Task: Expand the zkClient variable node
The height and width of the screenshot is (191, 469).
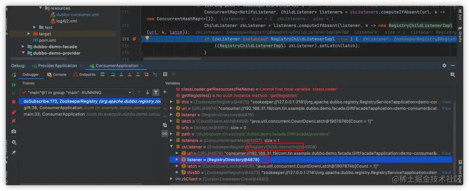Action: [172, 179]
